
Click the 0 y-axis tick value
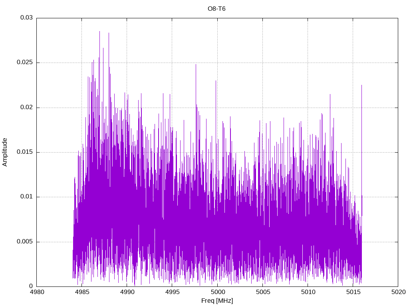click(x=31, y=286)
